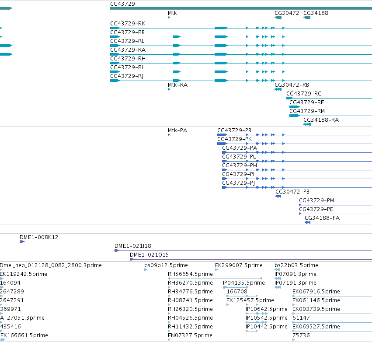This screenshot has width=372, height=342.
Task: Click EST EK069527.5prime
Action: click(316, 327)
